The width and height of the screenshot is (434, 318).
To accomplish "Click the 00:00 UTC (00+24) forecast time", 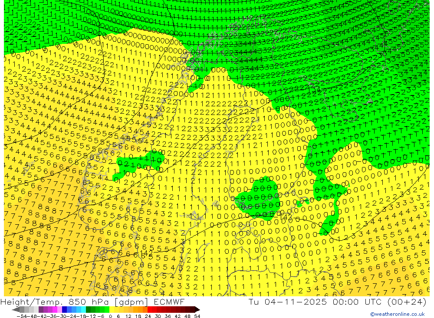I will click(x=379, y=302).
